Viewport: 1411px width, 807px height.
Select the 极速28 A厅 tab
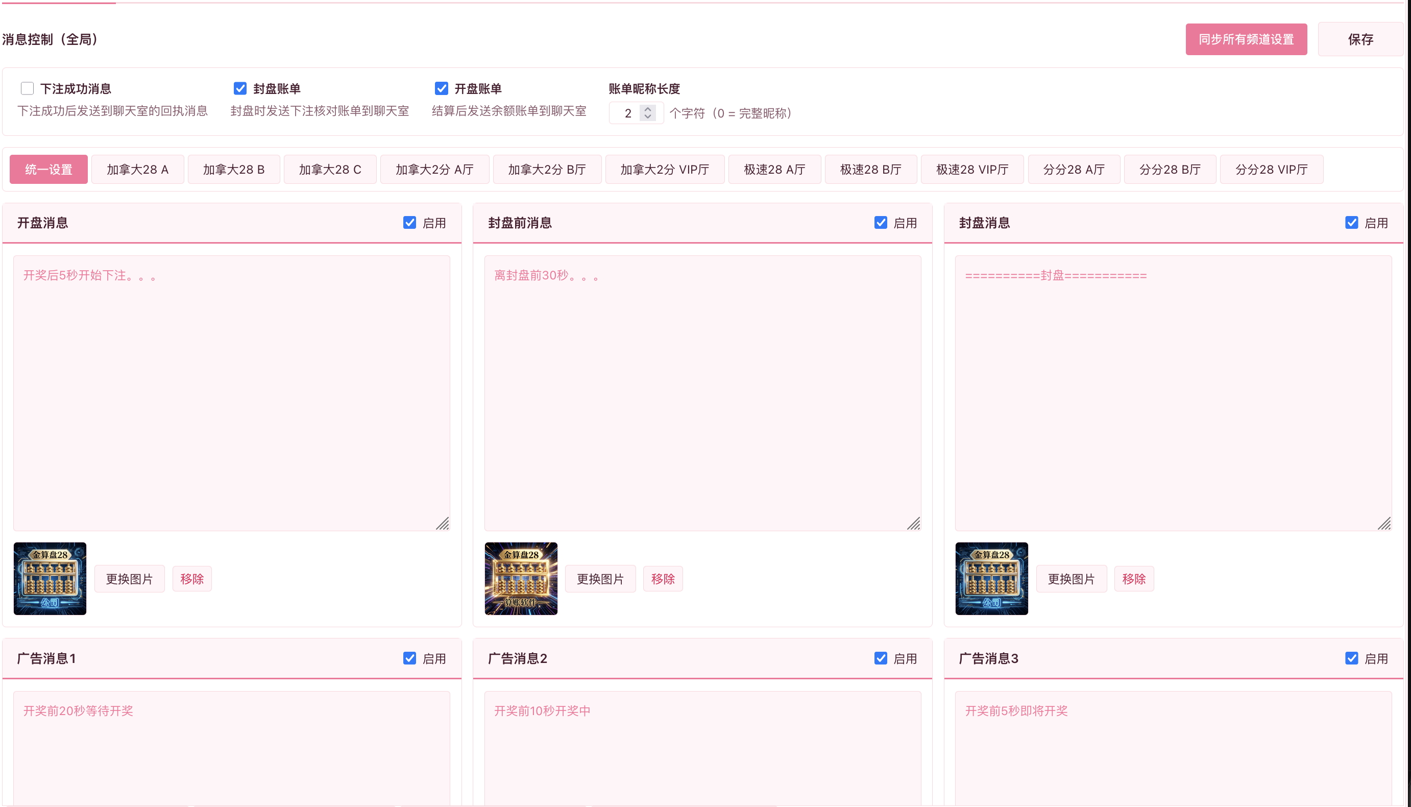[x=774, y=170]
